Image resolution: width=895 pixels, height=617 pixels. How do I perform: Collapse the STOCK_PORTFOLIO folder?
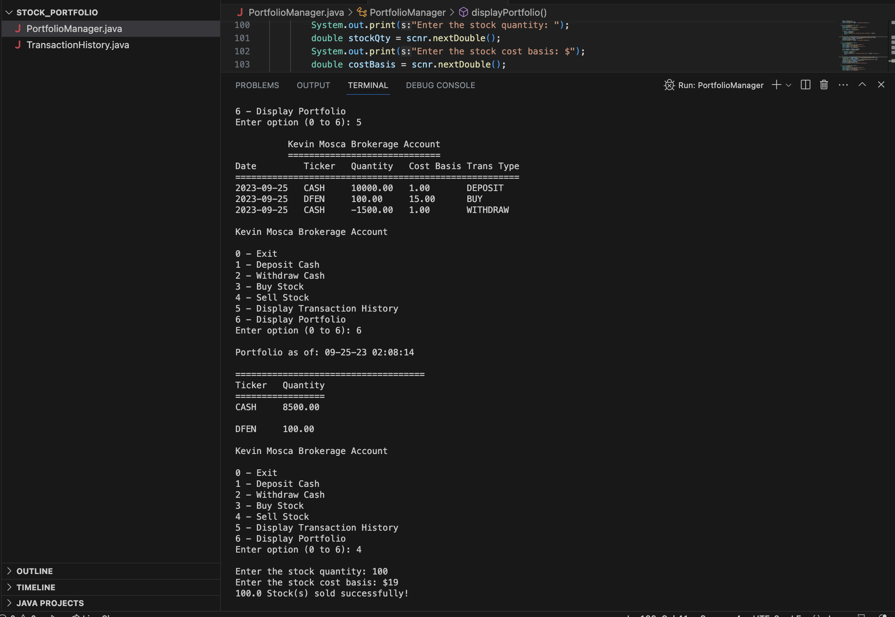coord(9,12)
